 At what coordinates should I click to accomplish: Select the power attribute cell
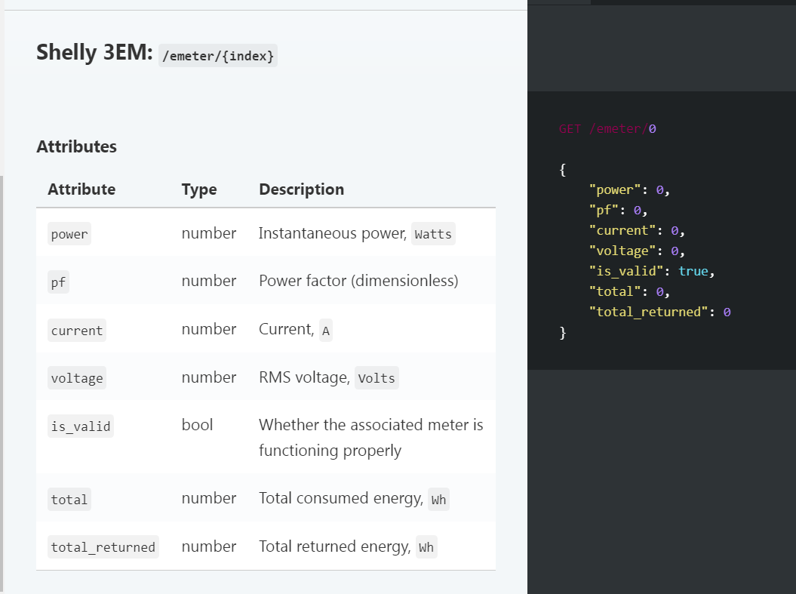pos(69,234)
